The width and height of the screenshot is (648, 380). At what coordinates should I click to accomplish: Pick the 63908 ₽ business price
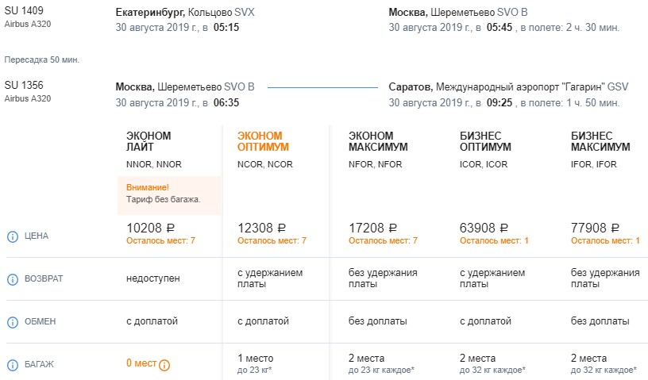484,228
